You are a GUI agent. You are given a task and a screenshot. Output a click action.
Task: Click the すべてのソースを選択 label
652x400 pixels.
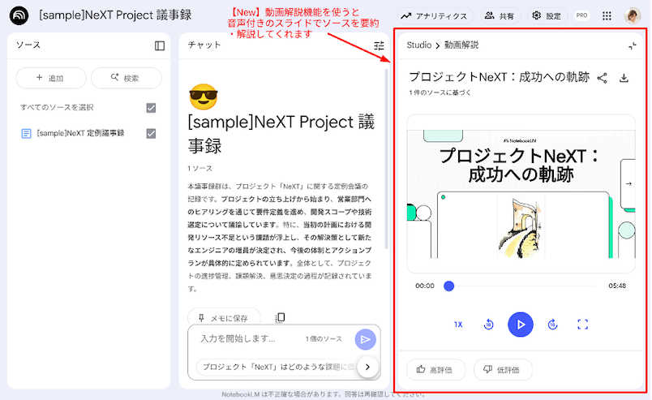(x=57, y=107)
